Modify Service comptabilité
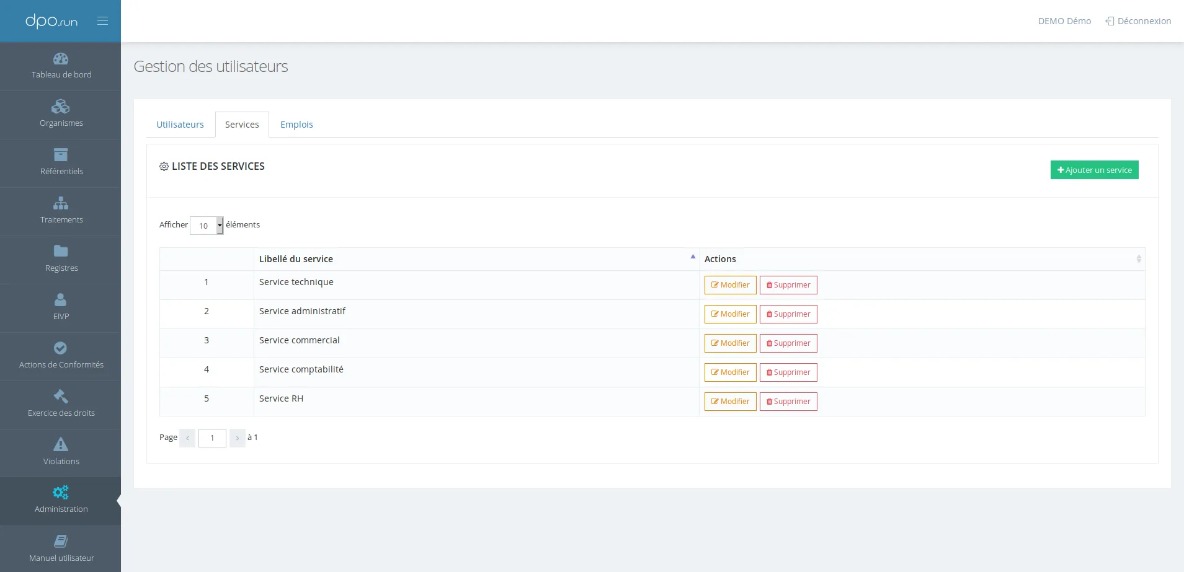Image resolution: width=1184 pixels, height=572 pixels. pyautogui.click(x=730, y=372)
